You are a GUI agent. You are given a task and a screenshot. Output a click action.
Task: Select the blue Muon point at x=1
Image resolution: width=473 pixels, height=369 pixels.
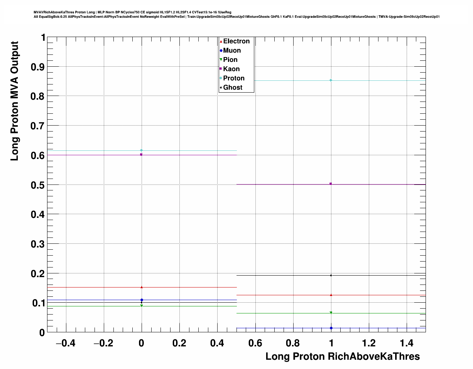click(331, 328)
